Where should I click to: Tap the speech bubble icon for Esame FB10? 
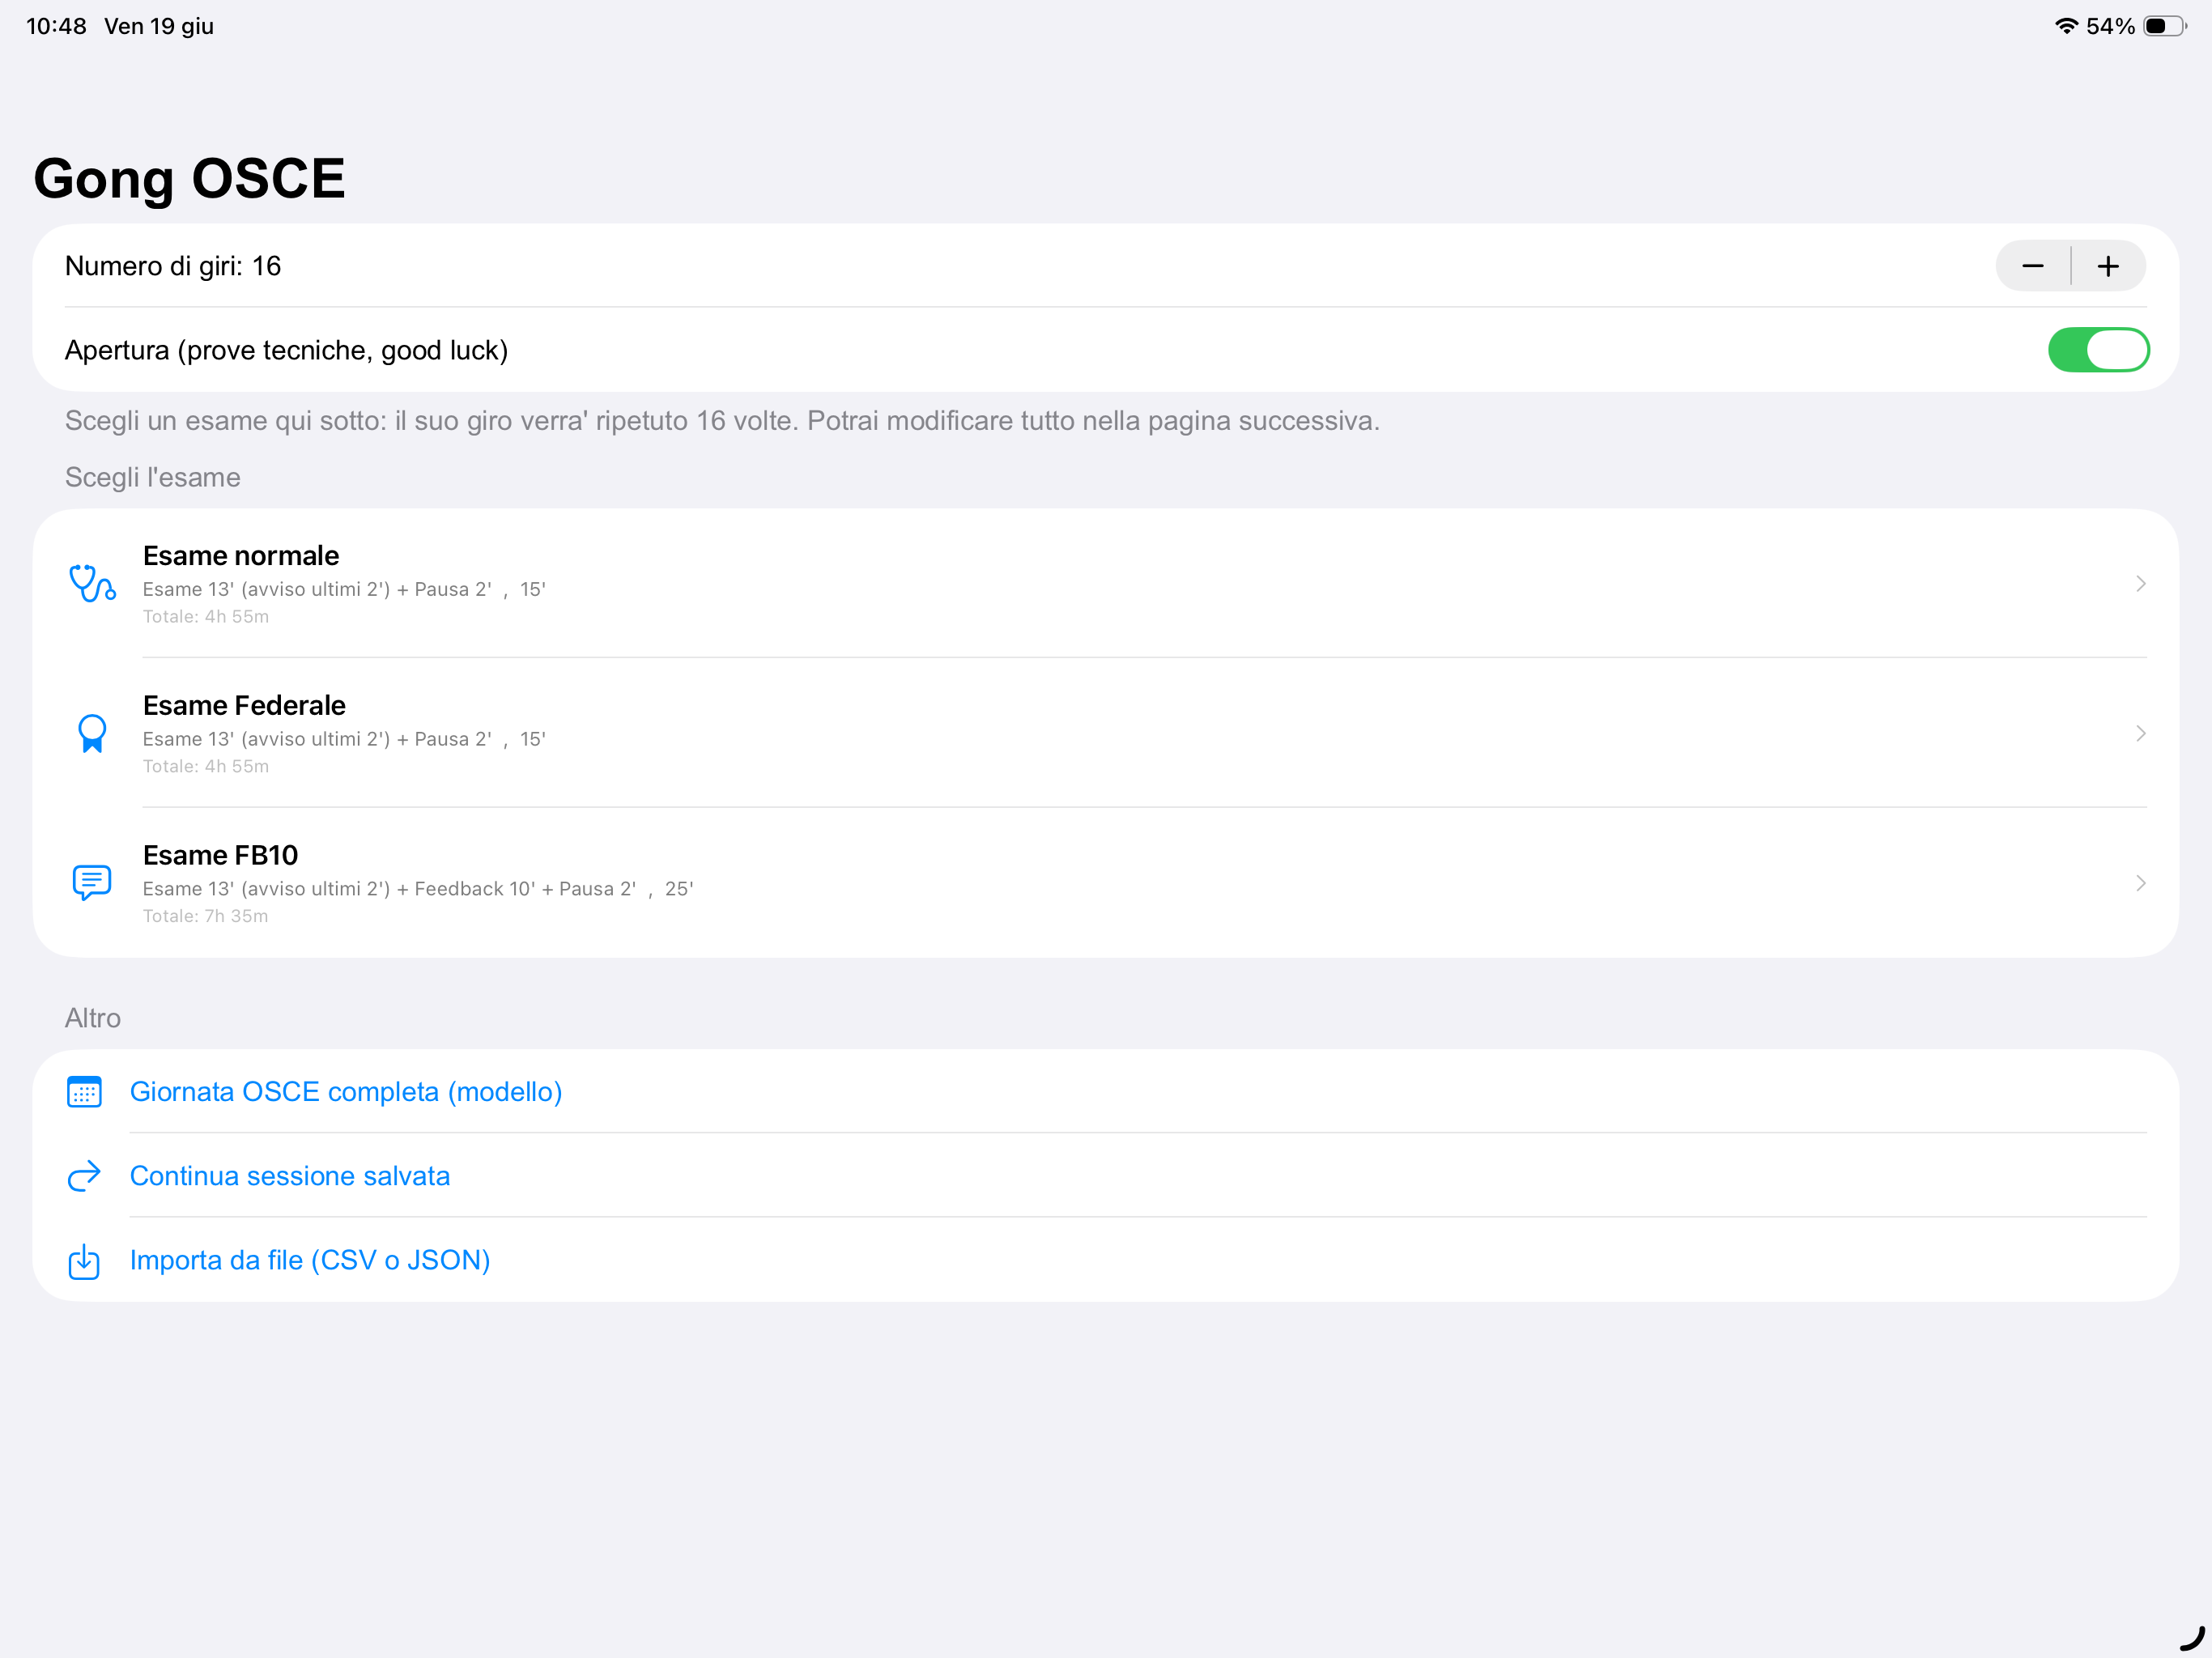92,883
